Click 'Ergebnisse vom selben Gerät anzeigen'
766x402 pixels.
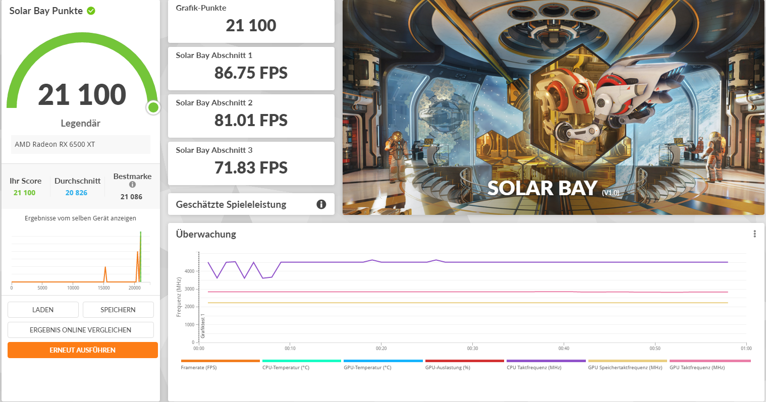[80, 218]
